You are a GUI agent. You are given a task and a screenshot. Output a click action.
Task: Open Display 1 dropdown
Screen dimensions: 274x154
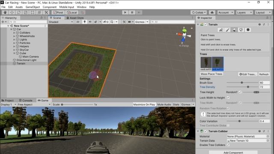click(8, 104)
